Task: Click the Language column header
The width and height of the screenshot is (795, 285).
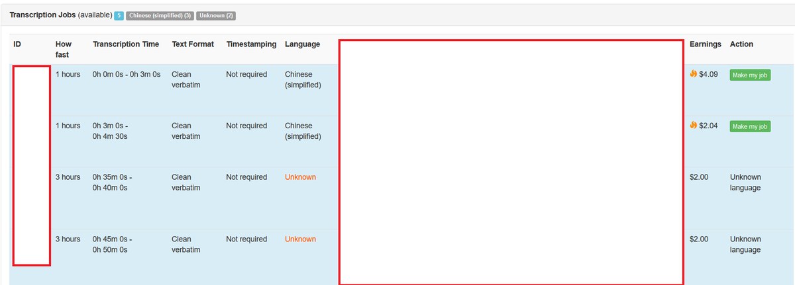Action: [302, 44]
